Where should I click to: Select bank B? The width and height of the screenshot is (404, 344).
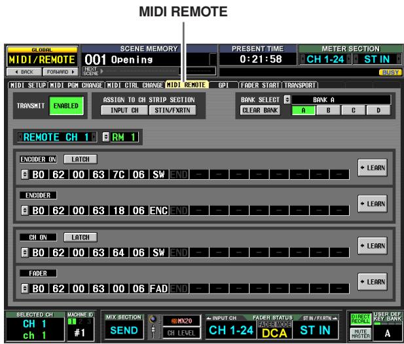[328, 111]
